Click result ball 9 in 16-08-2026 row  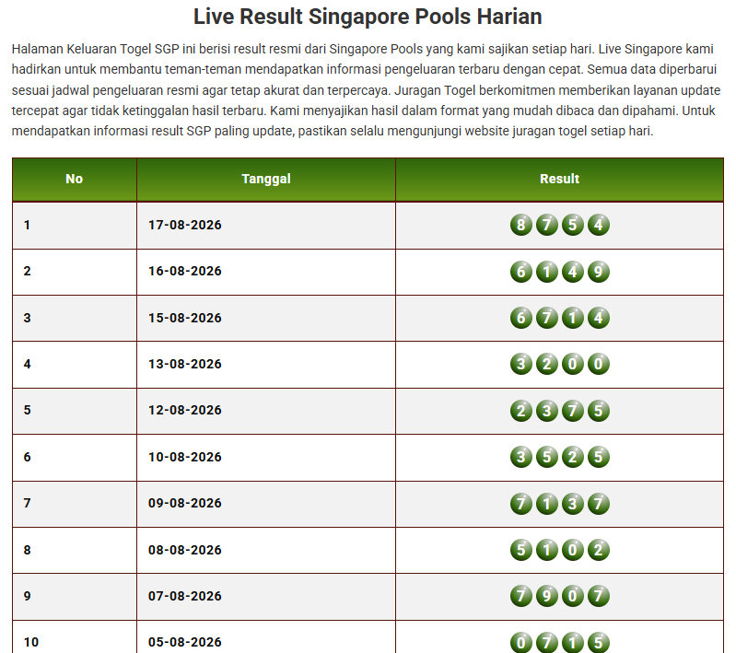click(x=599, y=272)
